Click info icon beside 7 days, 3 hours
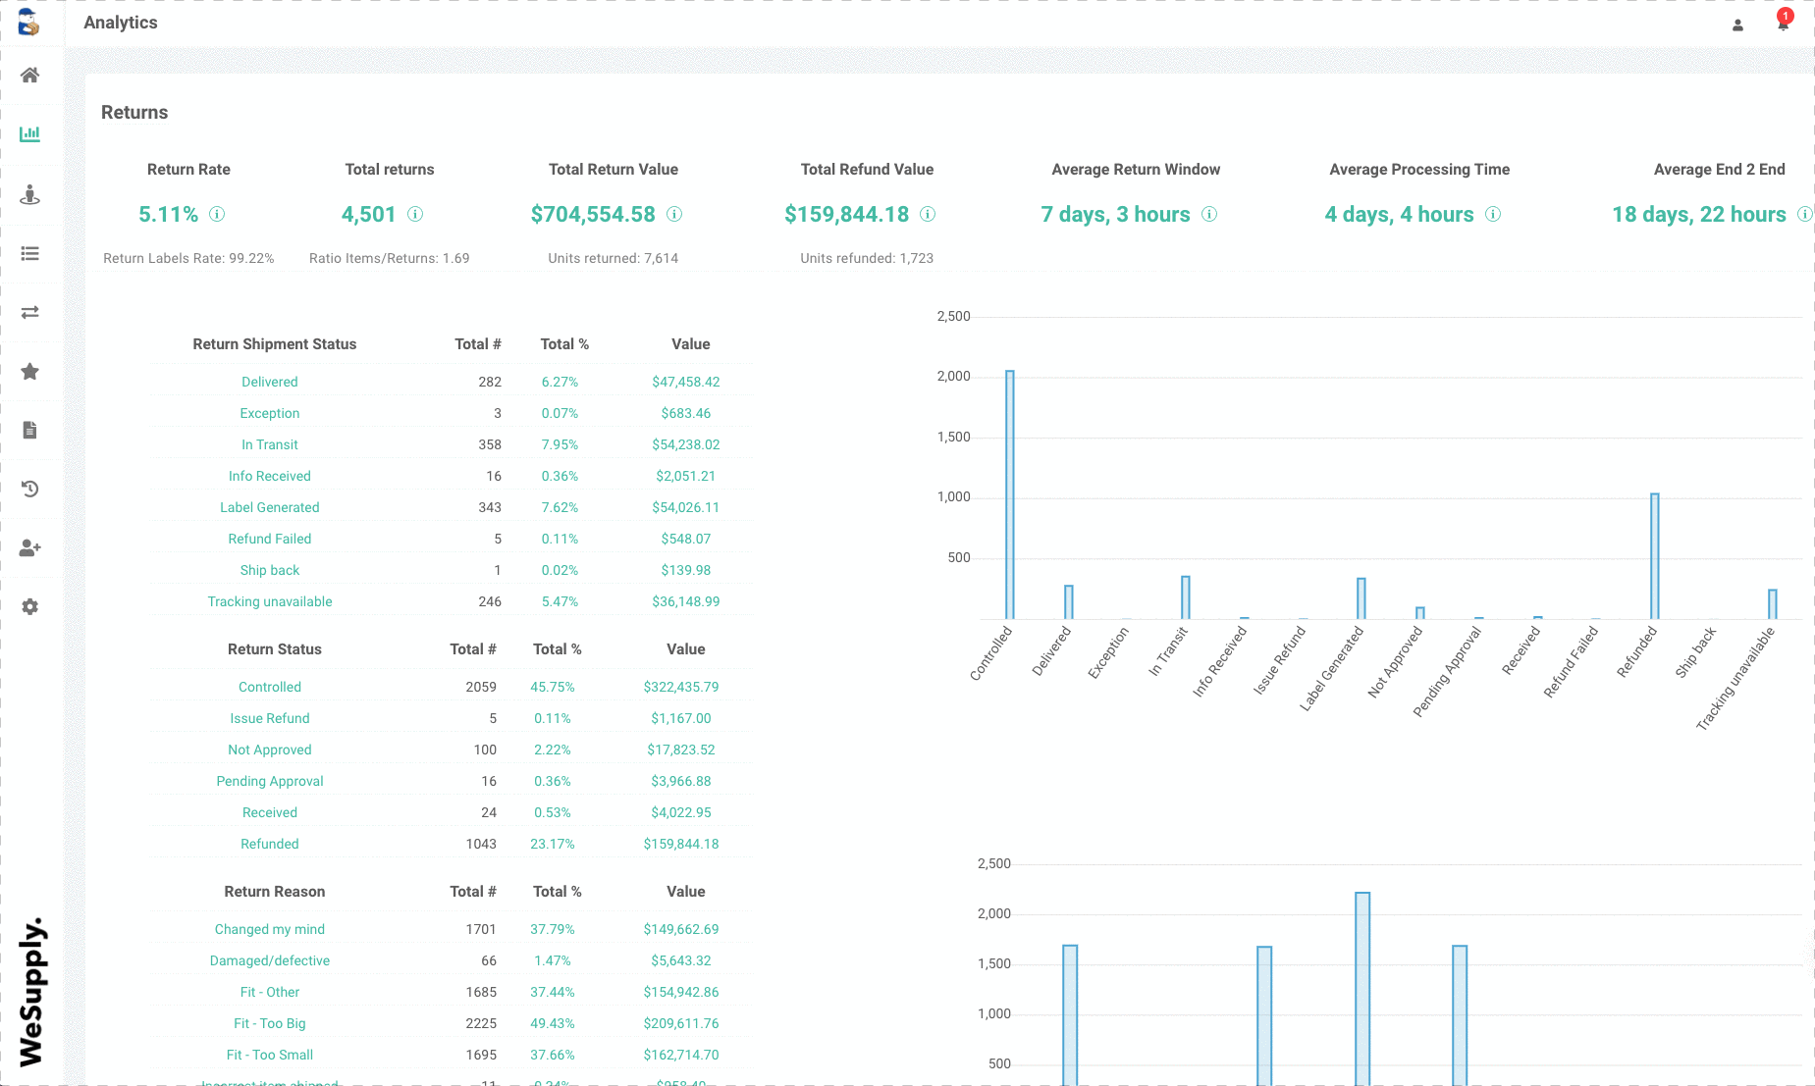The image size is (1815, 1086). coord(1209,214)
